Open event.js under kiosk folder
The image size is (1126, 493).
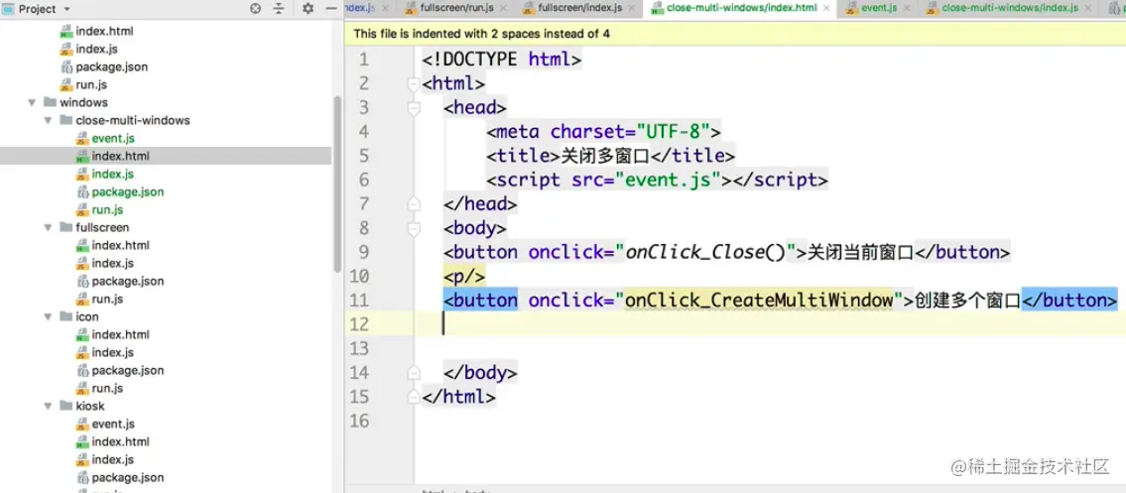click(113, 425)
